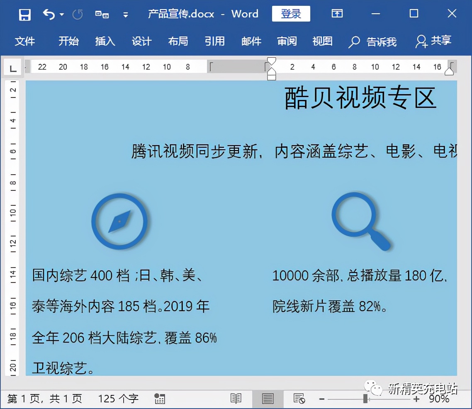
Task: Open Read Mode from the status bar
Action: (236, 398)
